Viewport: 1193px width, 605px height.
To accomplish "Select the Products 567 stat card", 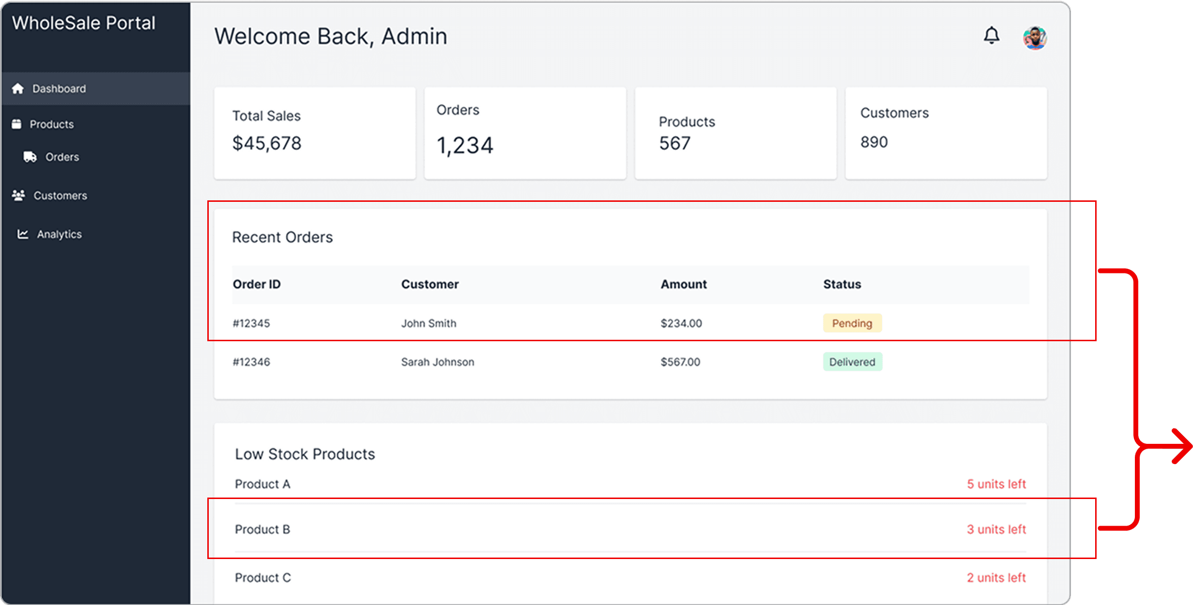I will pos(735,133).
